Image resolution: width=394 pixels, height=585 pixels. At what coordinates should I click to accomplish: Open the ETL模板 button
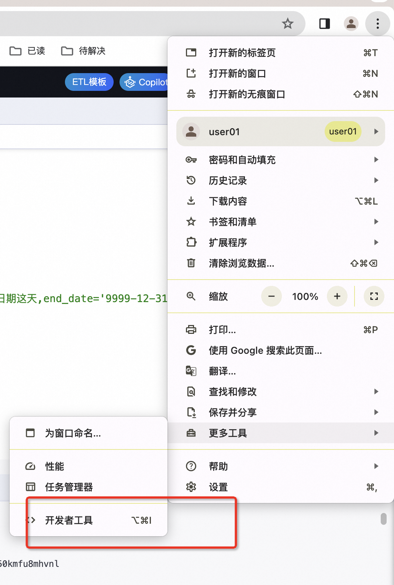[89, 82]
